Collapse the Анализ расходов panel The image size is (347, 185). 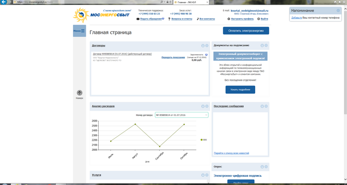pyautogui.click(x=203, y=106)
